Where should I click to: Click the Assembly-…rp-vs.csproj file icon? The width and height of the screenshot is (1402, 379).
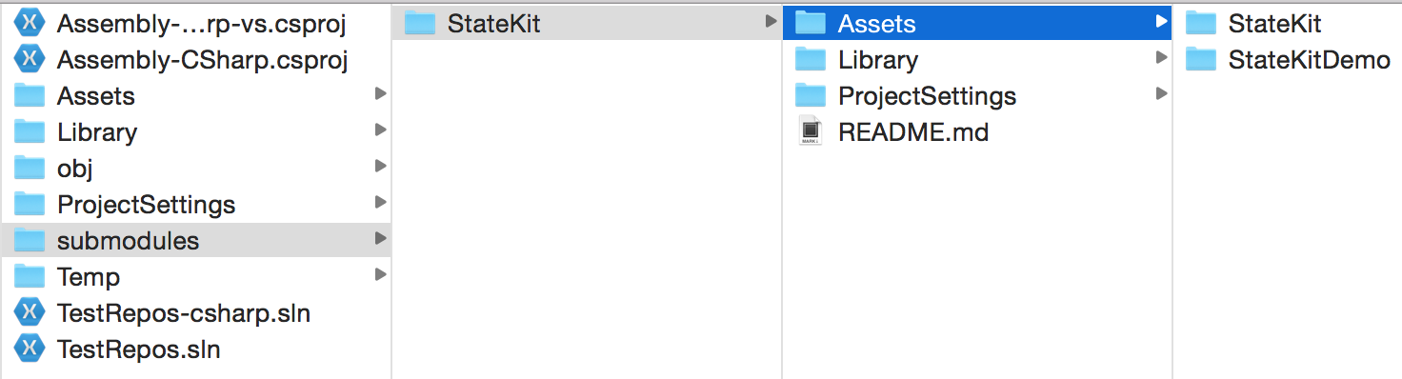(x=30, y=24)
